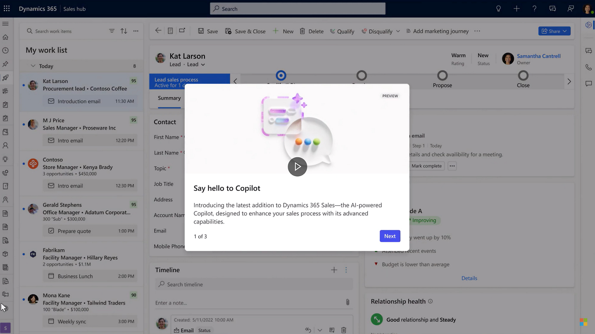Expand the timeline email chevron
Image resolution: width=595 pixels, height=334 pixels.
point(320,330)
